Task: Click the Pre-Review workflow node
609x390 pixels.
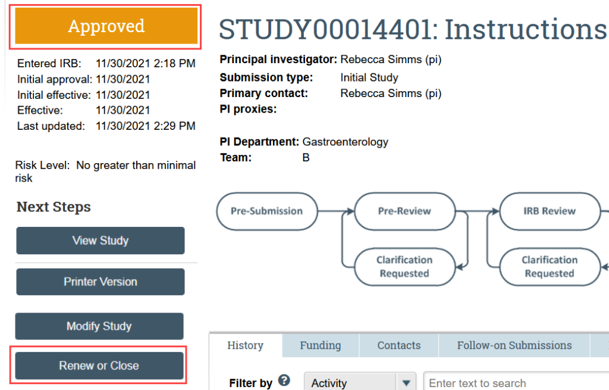Action: [404, 211]
